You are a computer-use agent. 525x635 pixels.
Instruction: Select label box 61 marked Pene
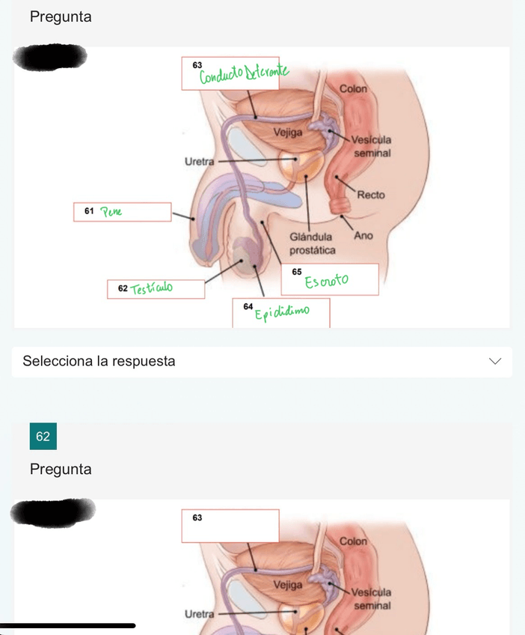123,212
